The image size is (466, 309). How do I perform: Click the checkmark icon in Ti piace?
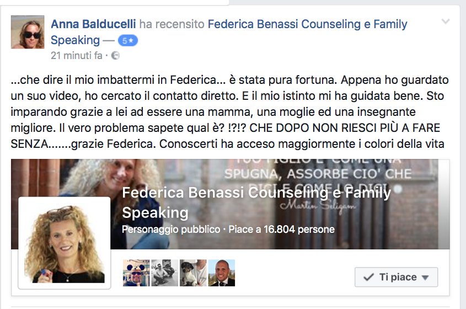point(368,277)
